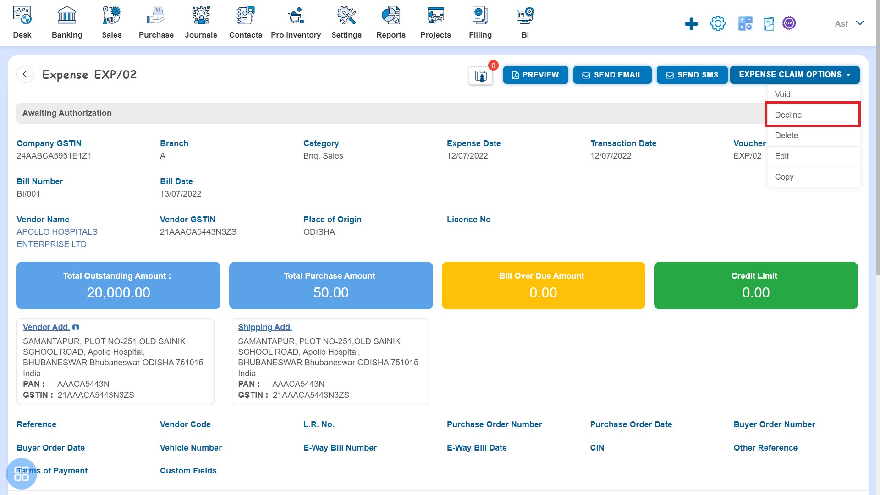Image resolution: width=880 pixels, height=495 pixels.
Task: Click the Category value Bnq. Sales
Action: click(323, 156)
